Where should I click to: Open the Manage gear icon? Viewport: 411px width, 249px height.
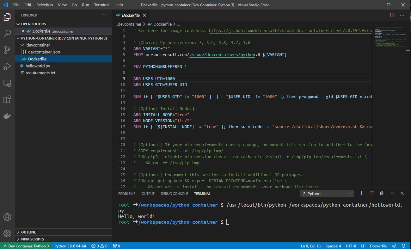7,233
